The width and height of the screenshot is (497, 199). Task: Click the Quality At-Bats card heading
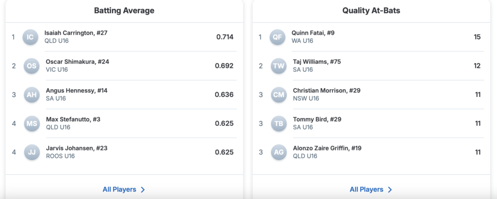[x=371, y=10]
